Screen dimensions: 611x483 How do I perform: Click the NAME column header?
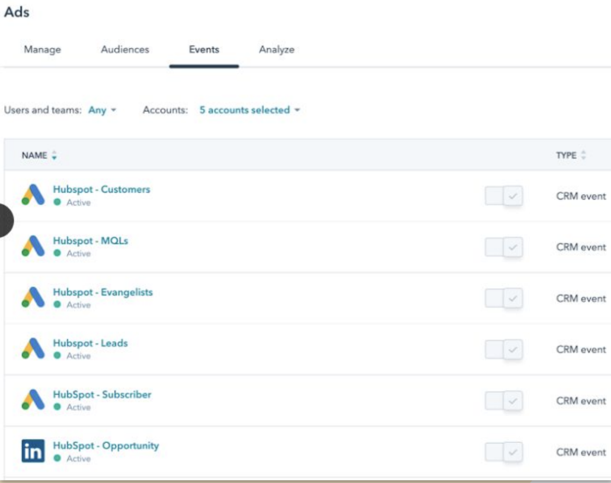pos(34,155)
